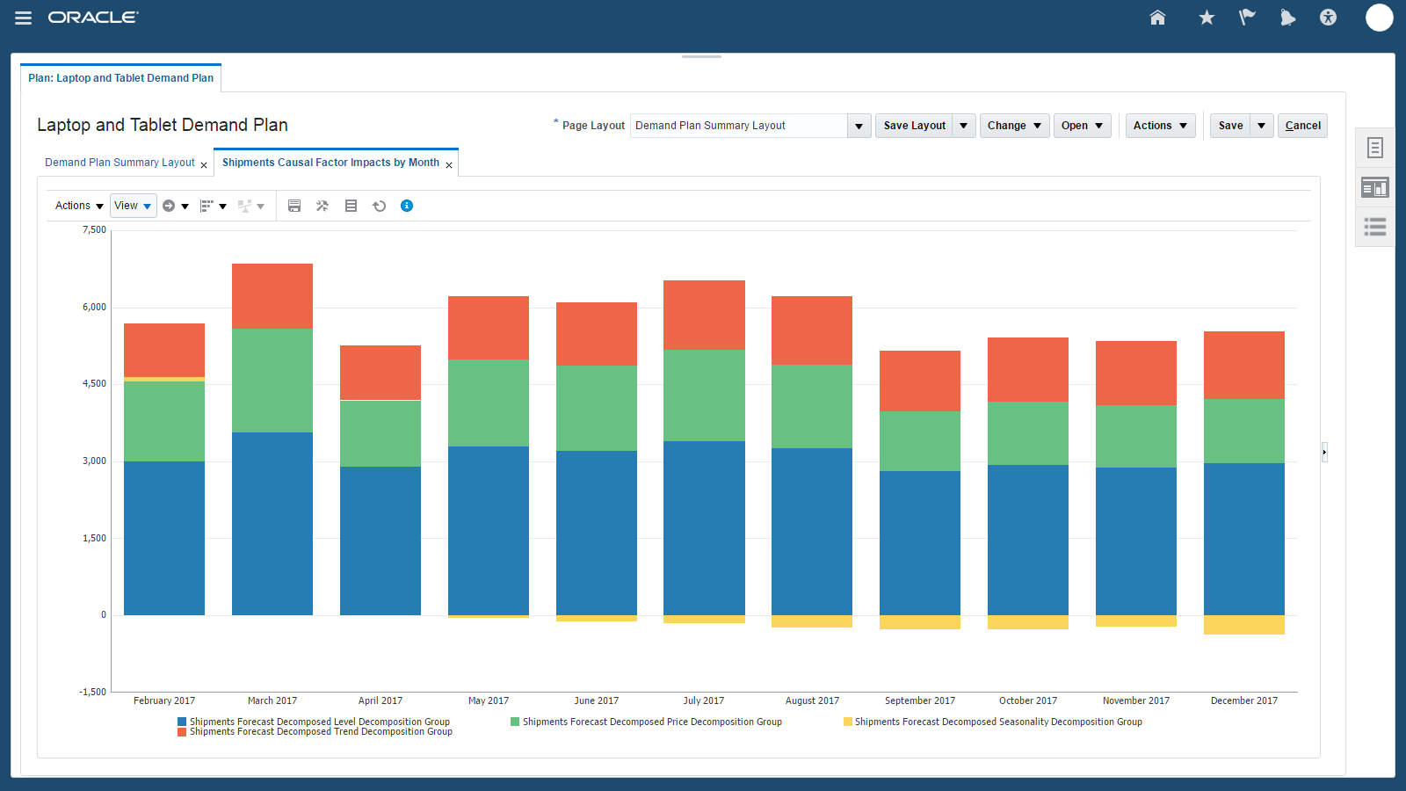
Task: Open Favorites star icon
Action: tap(1207, 18)
